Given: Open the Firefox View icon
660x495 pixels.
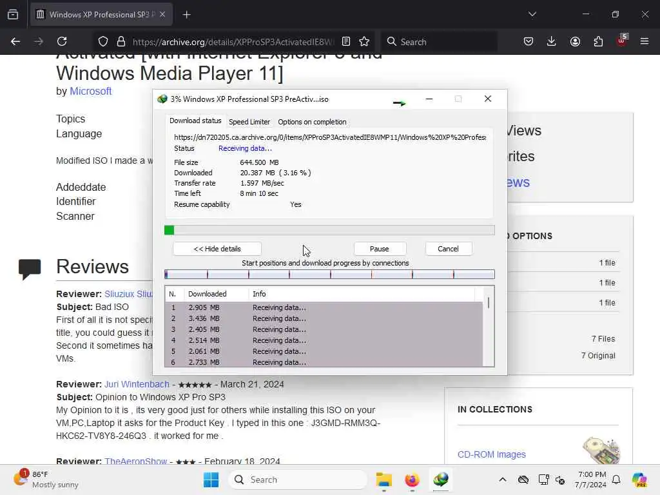Looking at the screenshot, I should click(x=13, y=14).
